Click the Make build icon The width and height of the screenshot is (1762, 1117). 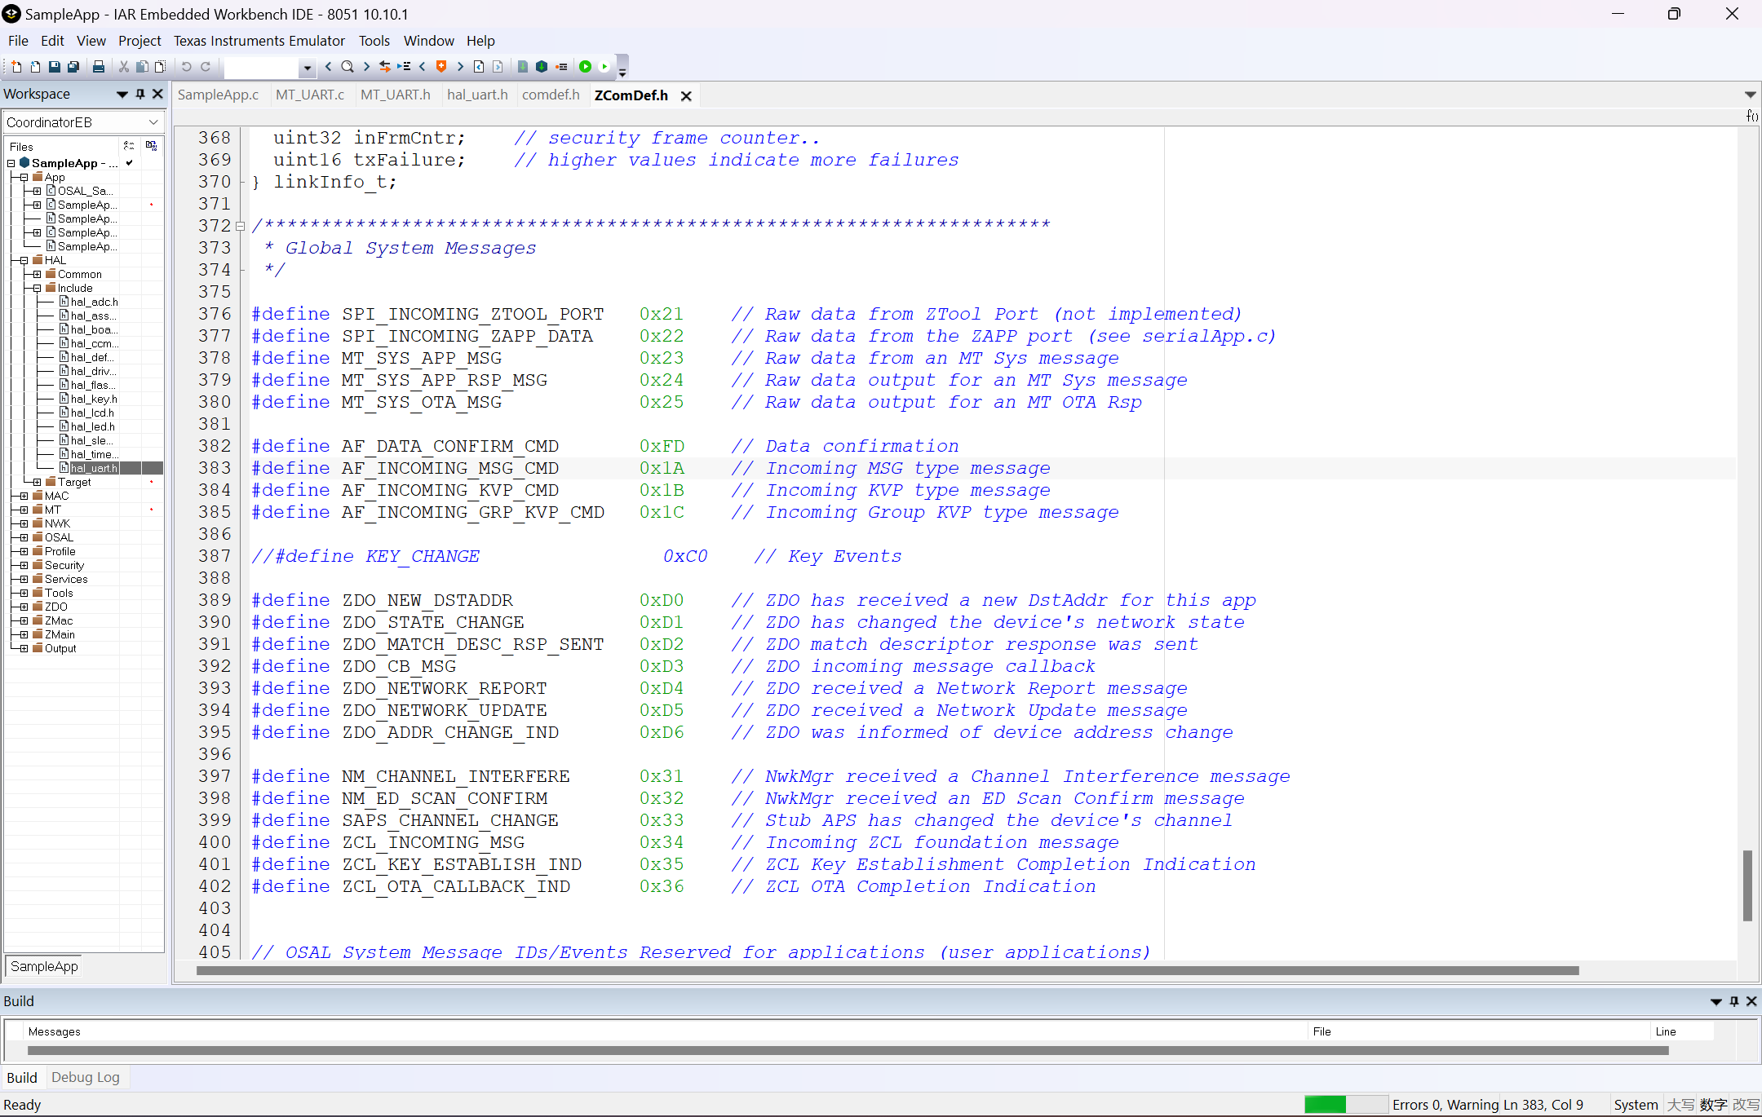tap(542, 67)
